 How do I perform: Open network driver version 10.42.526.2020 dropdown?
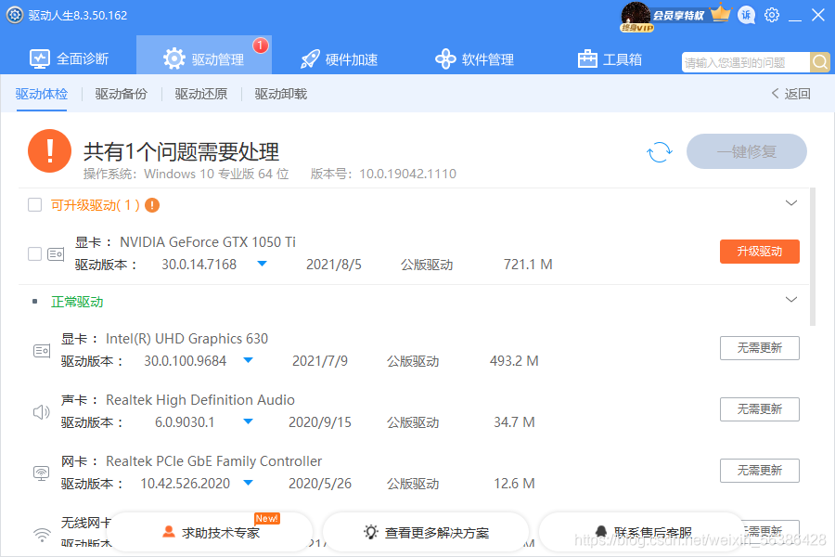point(248,483)
